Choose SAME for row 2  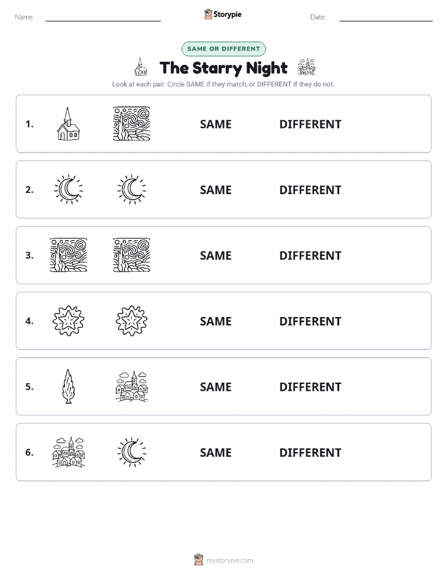216,190
